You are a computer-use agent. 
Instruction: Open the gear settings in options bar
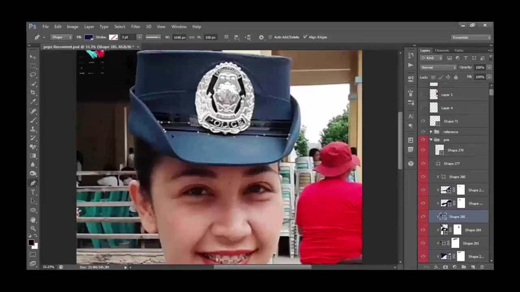(261, 37)
